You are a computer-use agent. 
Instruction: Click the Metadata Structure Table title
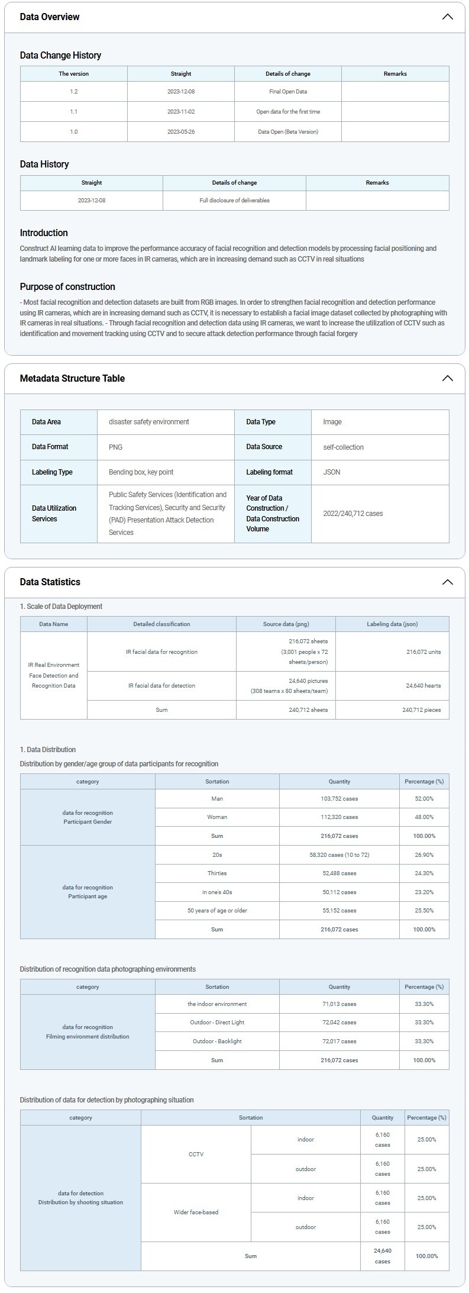(72, 378)
